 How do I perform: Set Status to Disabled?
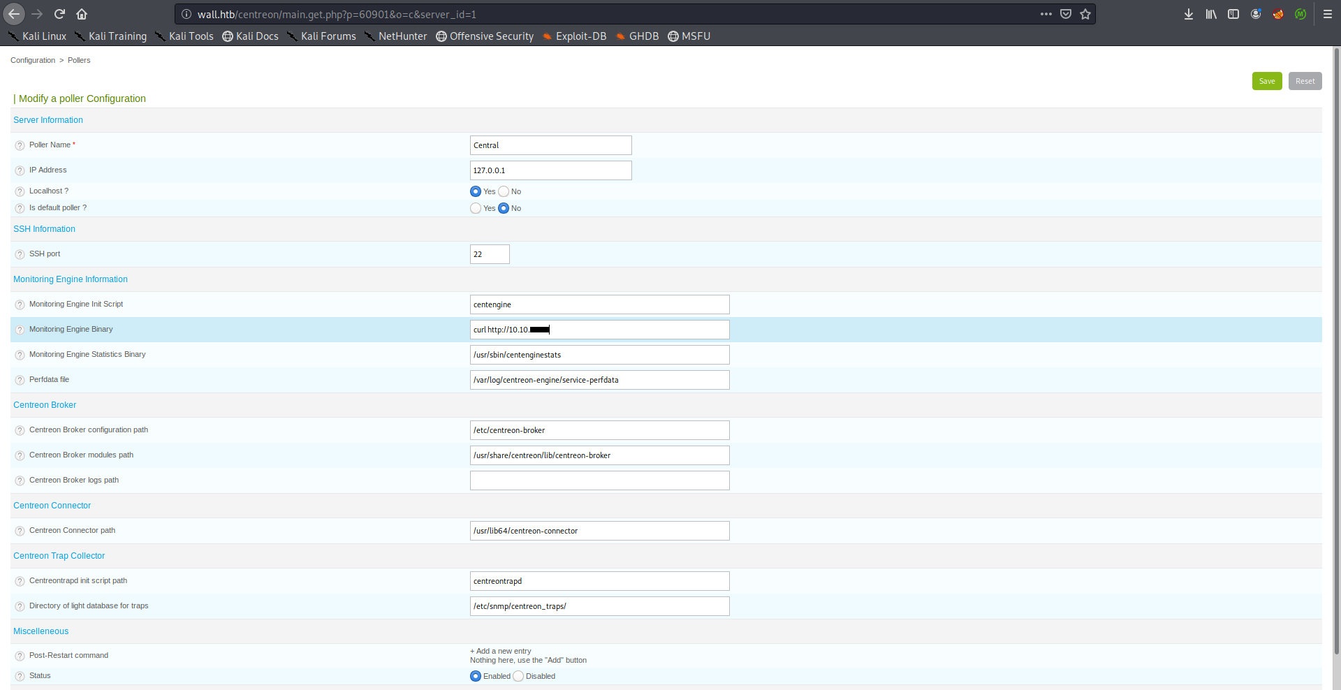coord(518,676)
